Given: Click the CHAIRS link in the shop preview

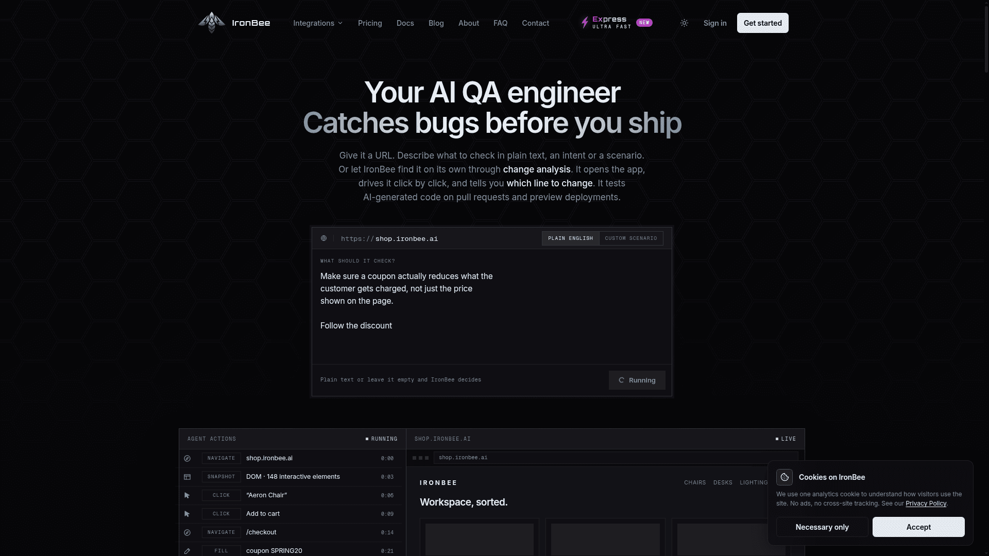Looking at the screenshot, I should [695, 483].
